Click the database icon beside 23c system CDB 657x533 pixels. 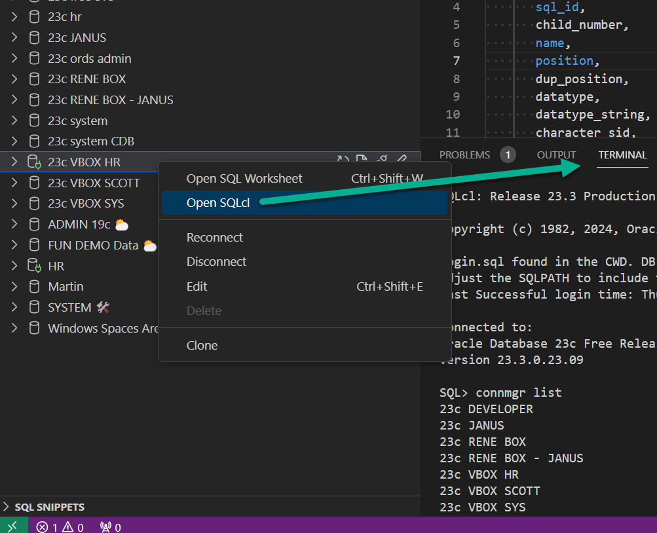pyautogui.click(x=34, y=141)
